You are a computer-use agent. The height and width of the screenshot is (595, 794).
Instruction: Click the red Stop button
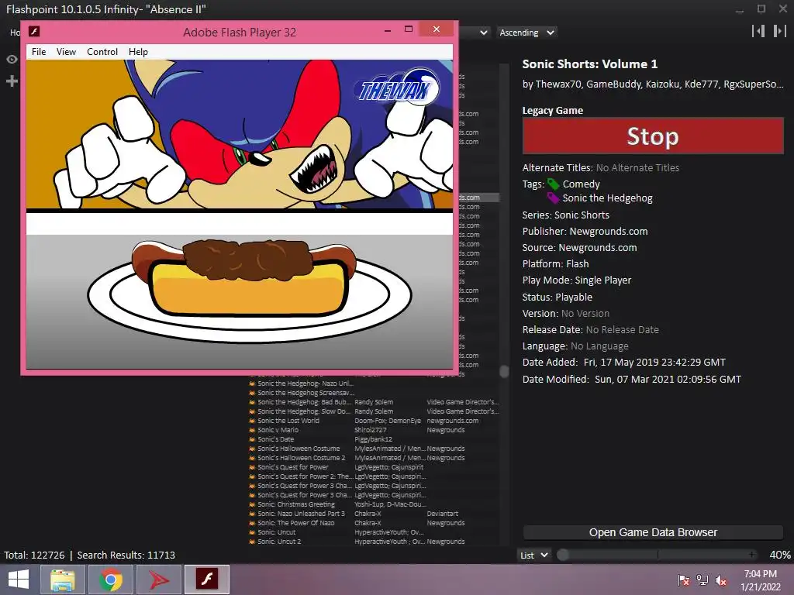pyautogui.click(x=653, y=136)
